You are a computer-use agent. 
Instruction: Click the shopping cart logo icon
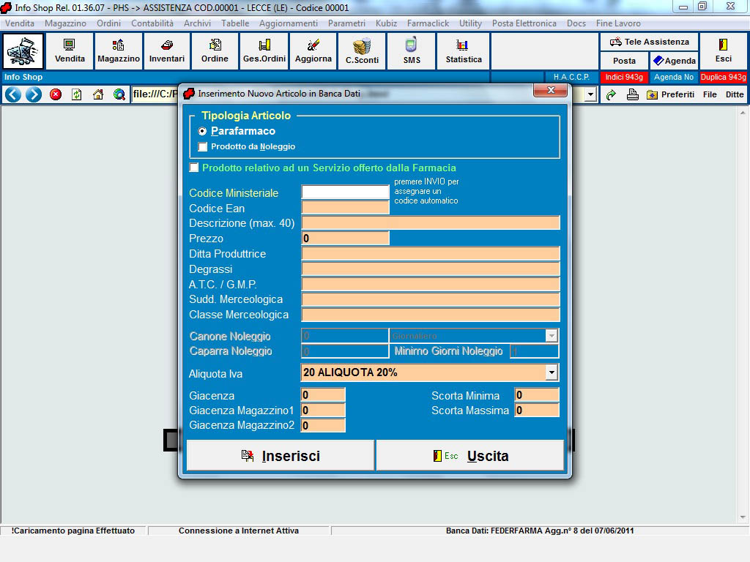(23, 51)
